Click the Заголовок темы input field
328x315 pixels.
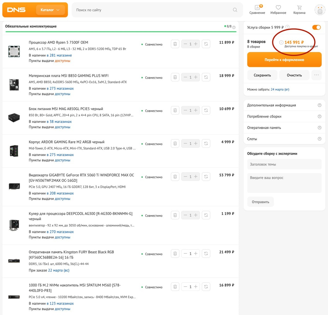pyautogui.click(x=284, y=164)
